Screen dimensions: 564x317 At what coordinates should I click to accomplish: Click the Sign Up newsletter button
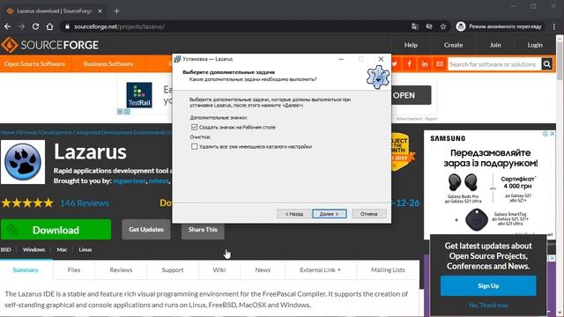[x=488, y=285]
